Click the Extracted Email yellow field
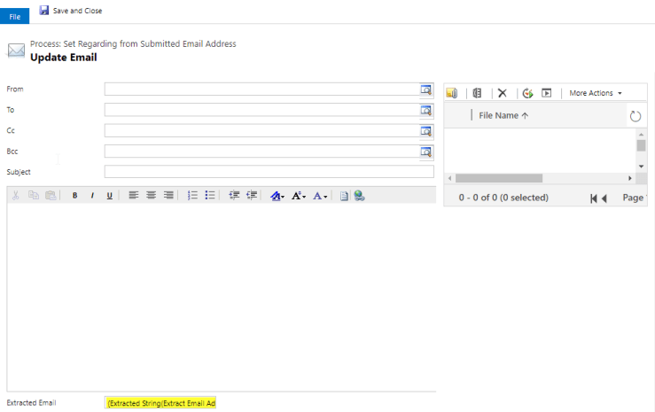Image resolution: width=655 pixels, height=412 pixels. coord(160,403)
